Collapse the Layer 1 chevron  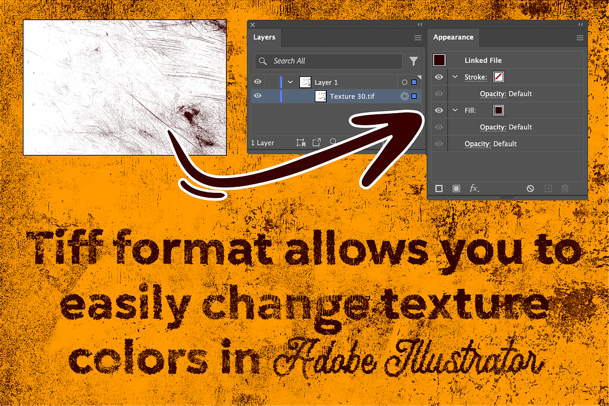click(x=290, y=82)
